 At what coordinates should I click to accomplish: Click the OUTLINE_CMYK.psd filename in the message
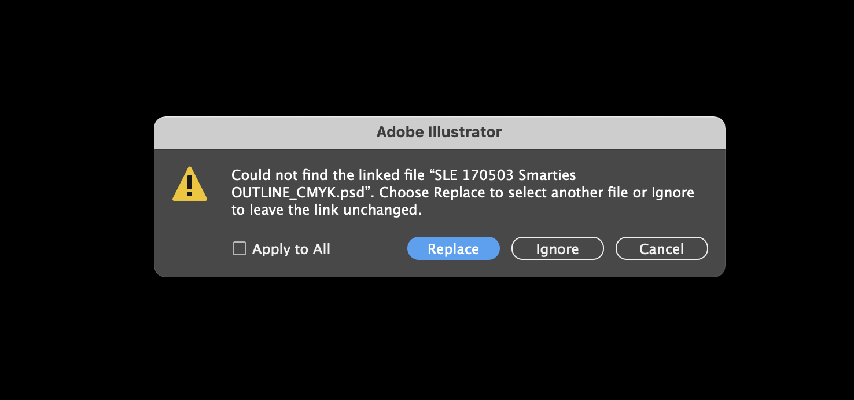pos(300,193)
